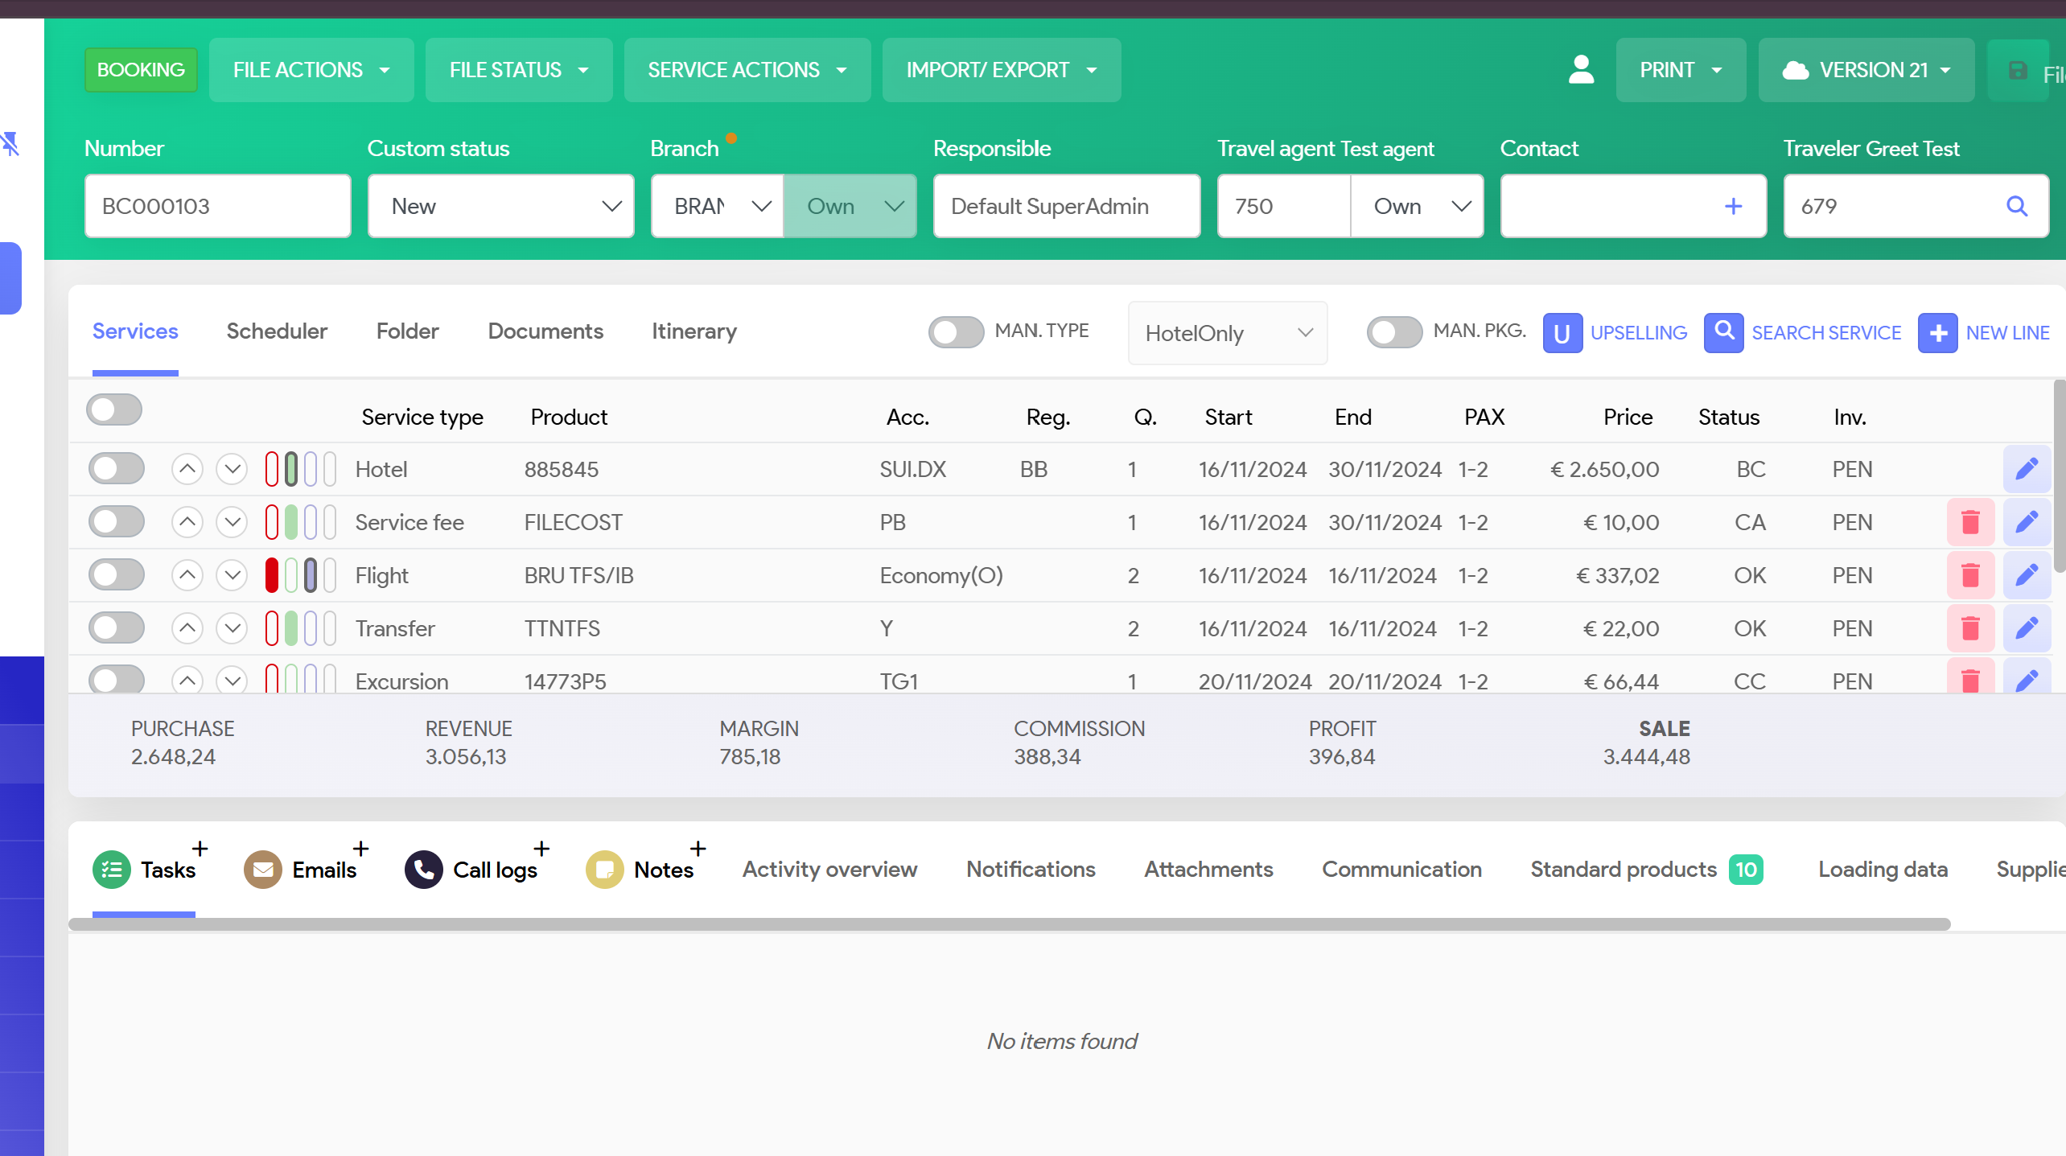Switch to the Scheduler tab

click(x=277, y=331)
